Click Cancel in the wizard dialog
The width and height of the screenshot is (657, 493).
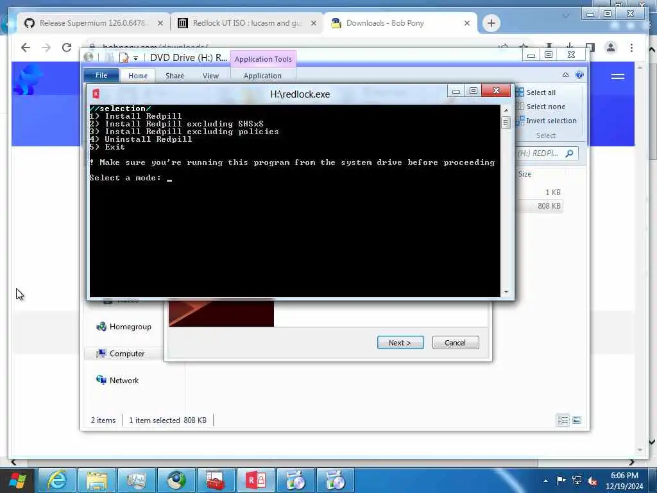(455, 343)
